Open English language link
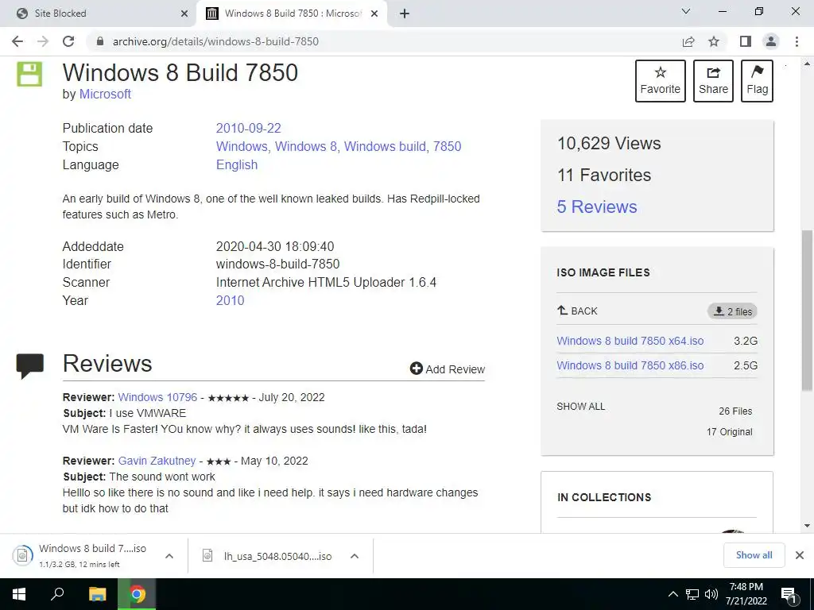 pyautogui.click(x=237, y=164)
